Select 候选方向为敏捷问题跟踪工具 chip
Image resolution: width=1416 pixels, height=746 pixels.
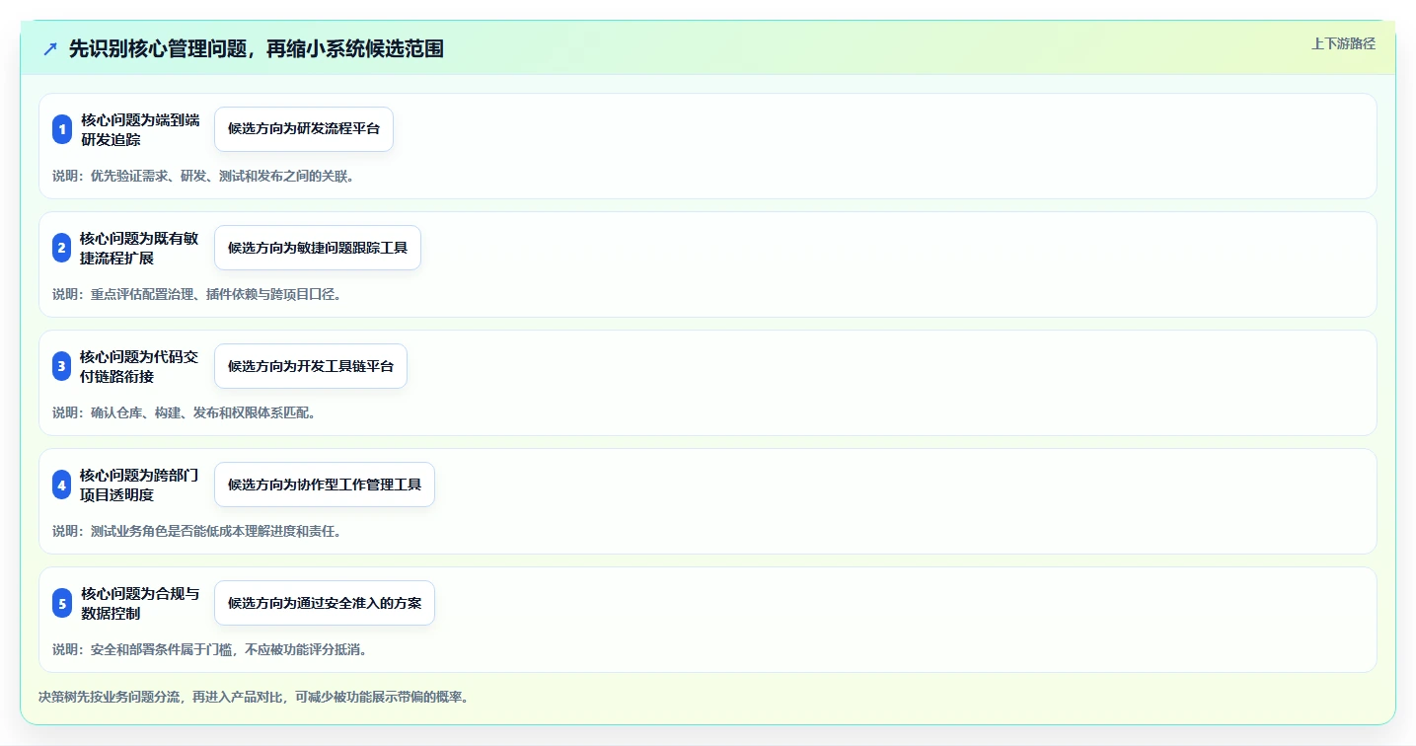[x=318, y=248]
